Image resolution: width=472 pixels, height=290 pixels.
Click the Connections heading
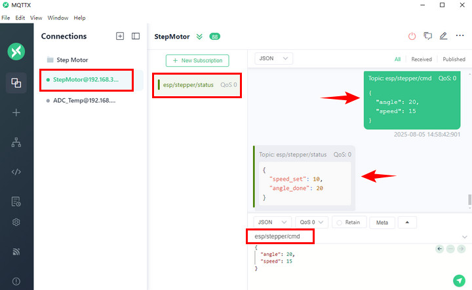tap(64, 36)
